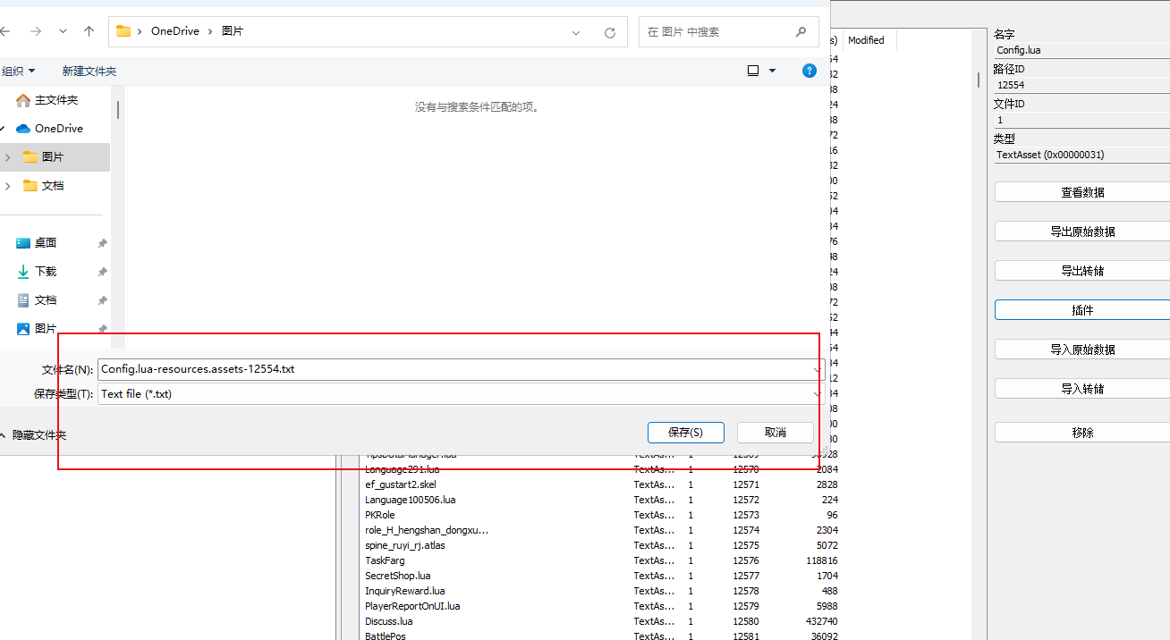This screenshot has height=640, width=1170.
Task: Go up one folder level
Action: coord(89,31)
